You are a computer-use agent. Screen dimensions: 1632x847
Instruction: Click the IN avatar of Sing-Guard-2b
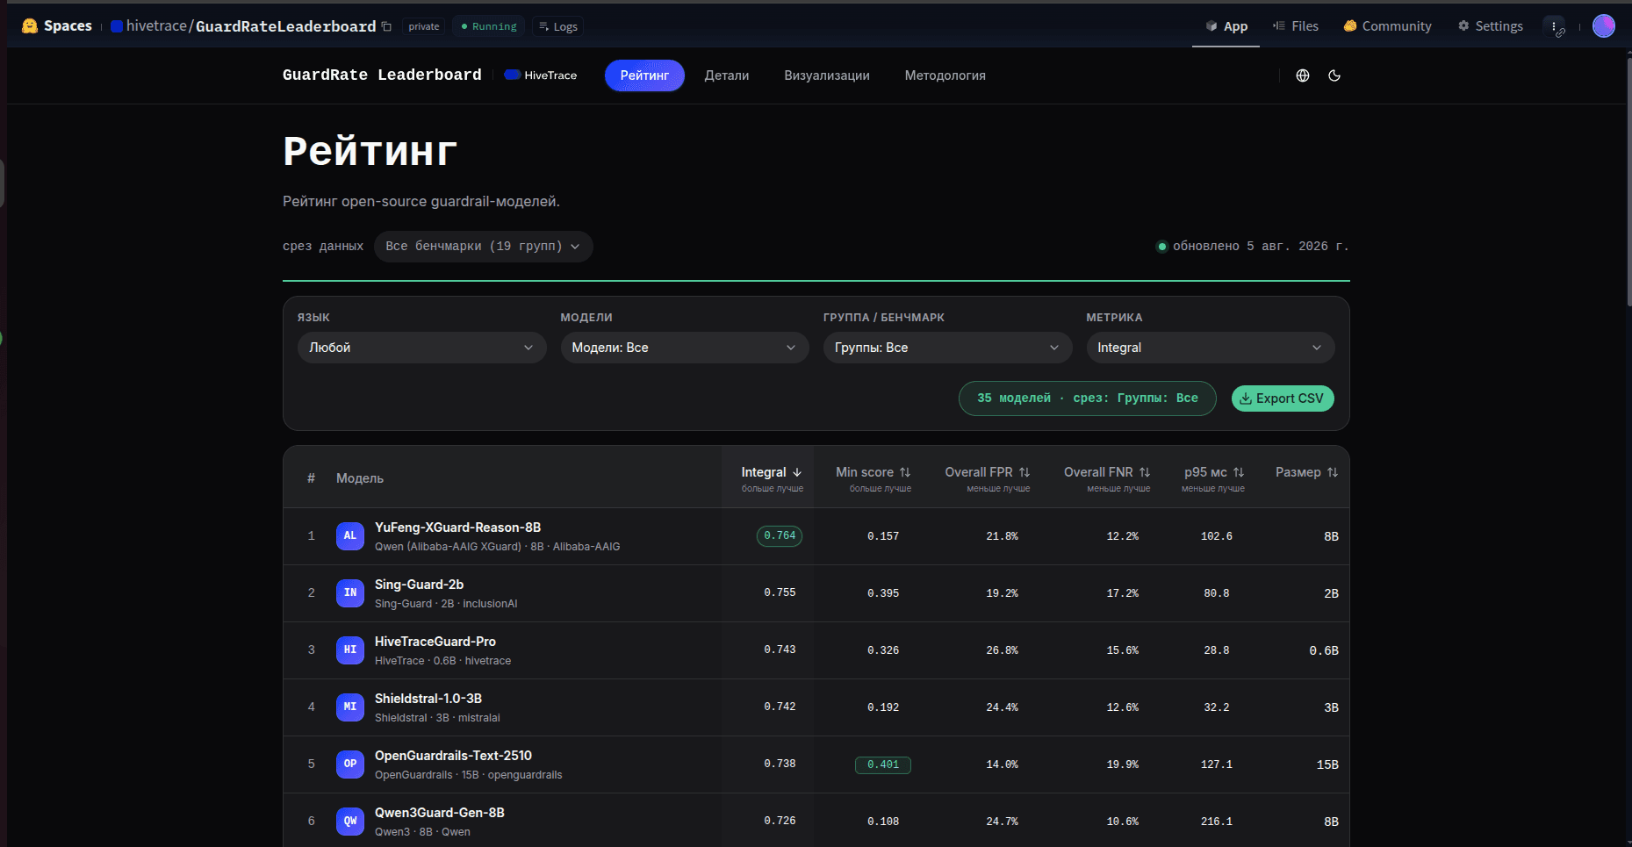click(350, 592)
